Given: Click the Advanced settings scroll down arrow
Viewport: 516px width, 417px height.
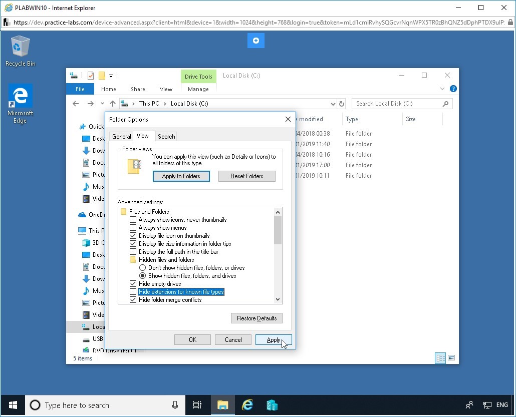Looking at the screenshot, I should (278, 299).
